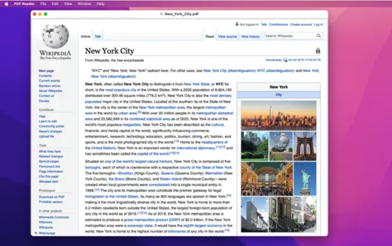Image resolution: width=392 pixels, height=246 pixels.
Task: Click Random article in the sidebar
Action: 49,85
